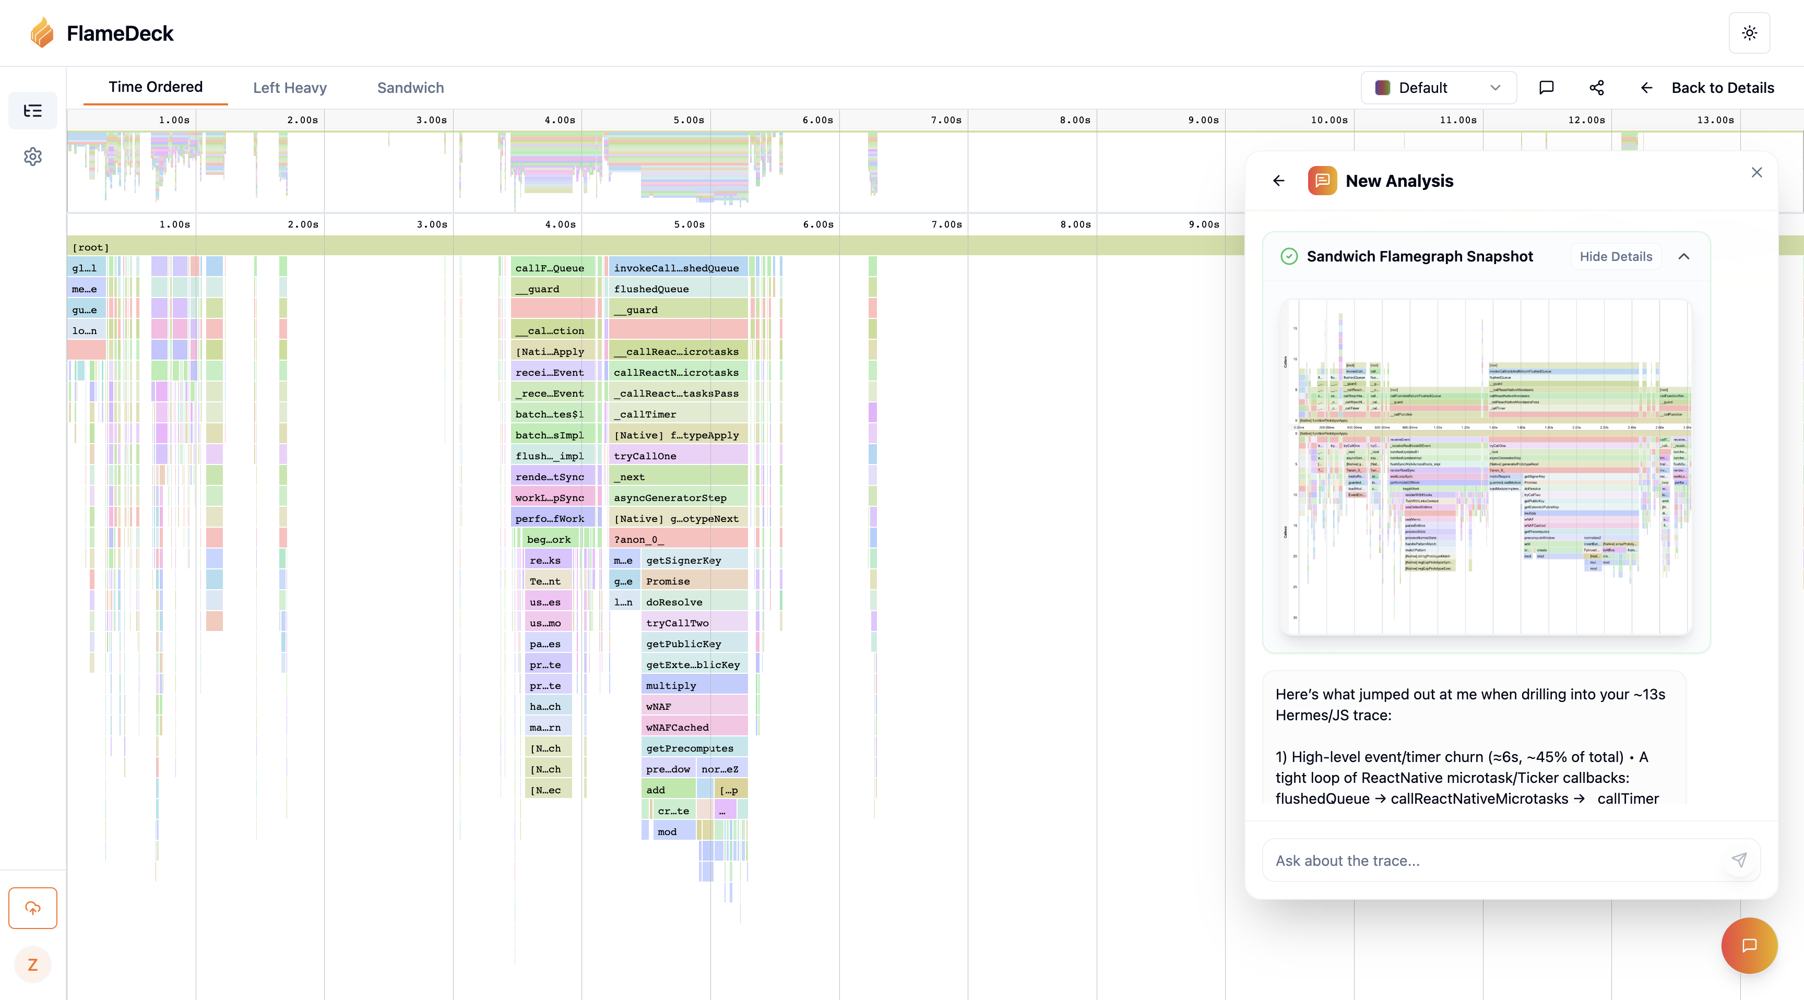Viewport: 1804px width, 1000px height.
Task: Go back with the analysis panel arrow
Action: pos(1279,181)
